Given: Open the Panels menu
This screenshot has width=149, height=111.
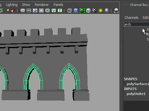Looking at the screenshot, I should point(58,5).
